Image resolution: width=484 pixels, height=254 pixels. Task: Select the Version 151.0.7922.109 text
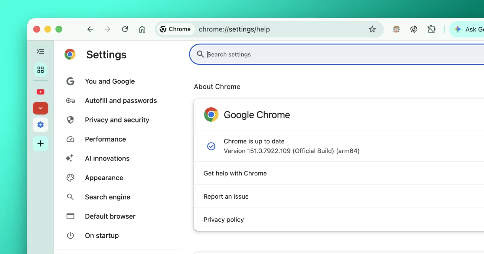[292, 151]
